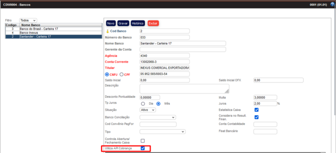Expand the Tipo dropdown
This screenshot has height=153, width=336.
(162, 132)
